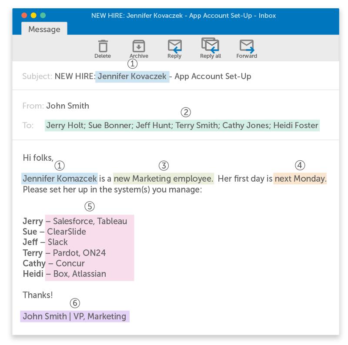Image resolution: width=348 pixels, height=345 pixels.
Task: Archive this message using the Archive icon
Action: coord(139,46)
